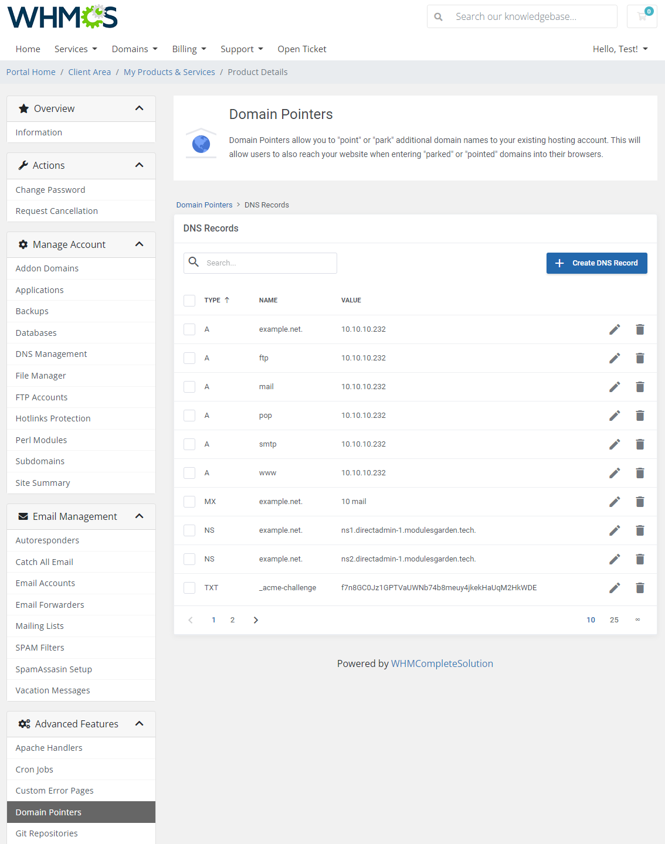This screenshot has height=844, width=665.
Task: Delete the ns1.directadmin NS record
Action: [640, 530]
